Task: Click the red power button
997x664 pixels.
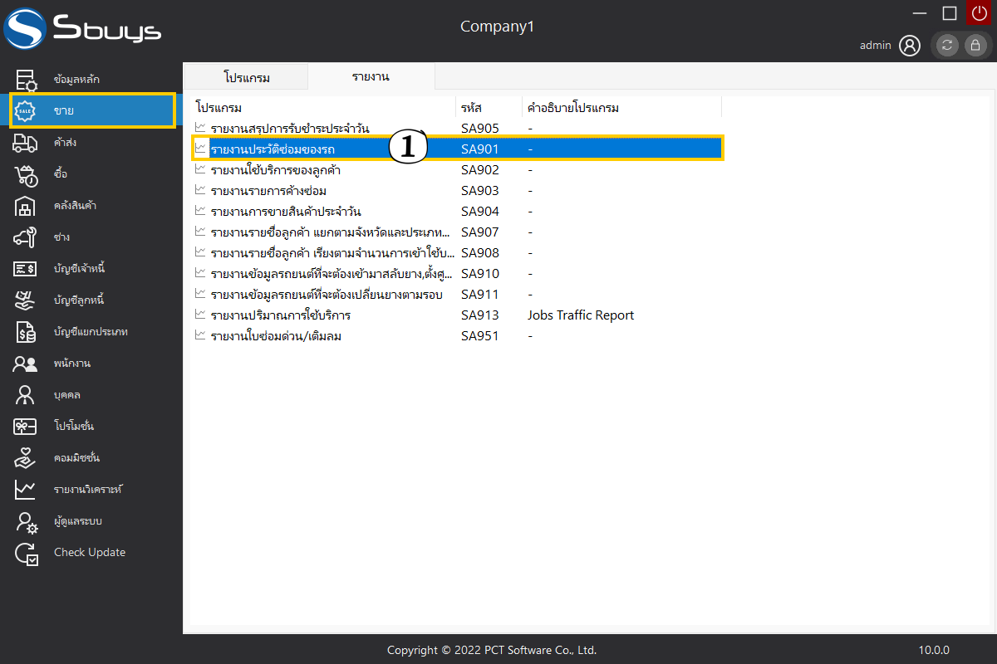Action: click(x=978, y=13)
